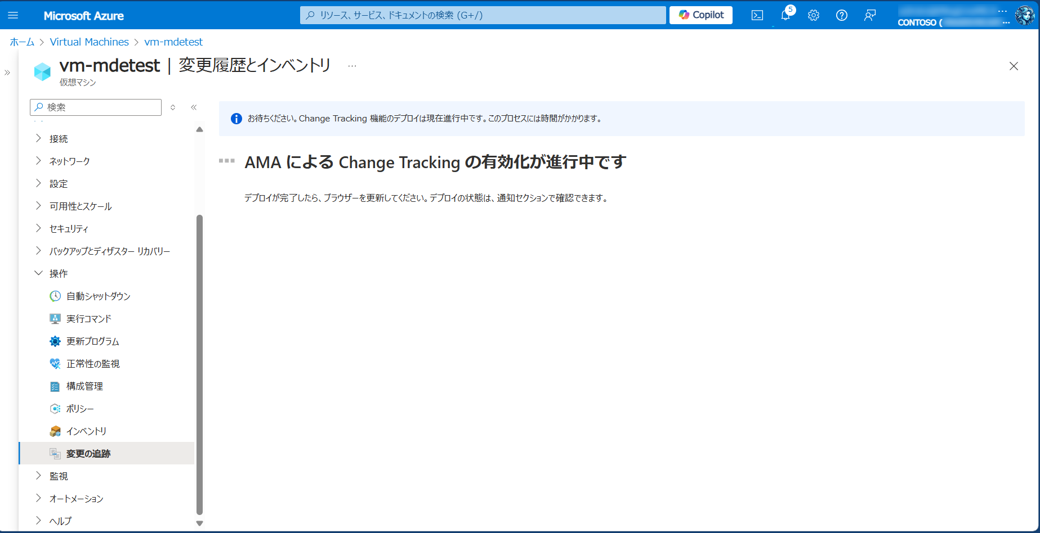Collapse the sidebar with double-chevron icon
This screenshot has width=1040, height=533.
pos(194,107)
